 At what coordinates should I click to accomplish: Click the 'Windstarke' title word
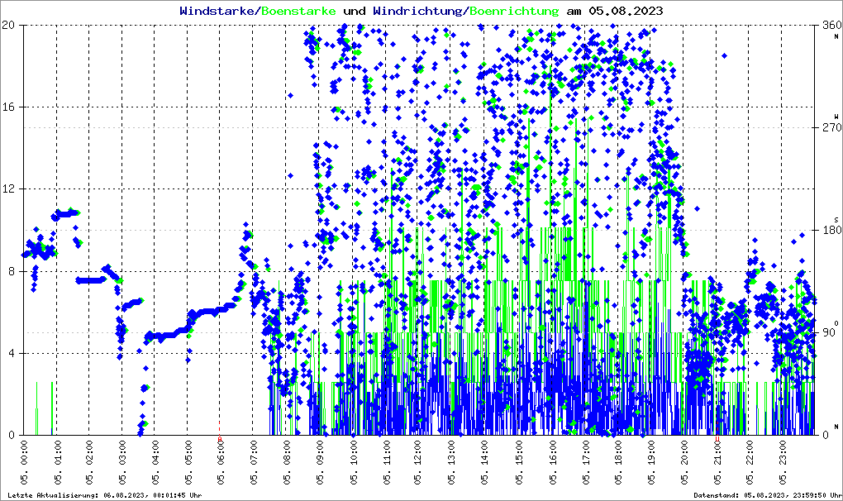(216, 11)
